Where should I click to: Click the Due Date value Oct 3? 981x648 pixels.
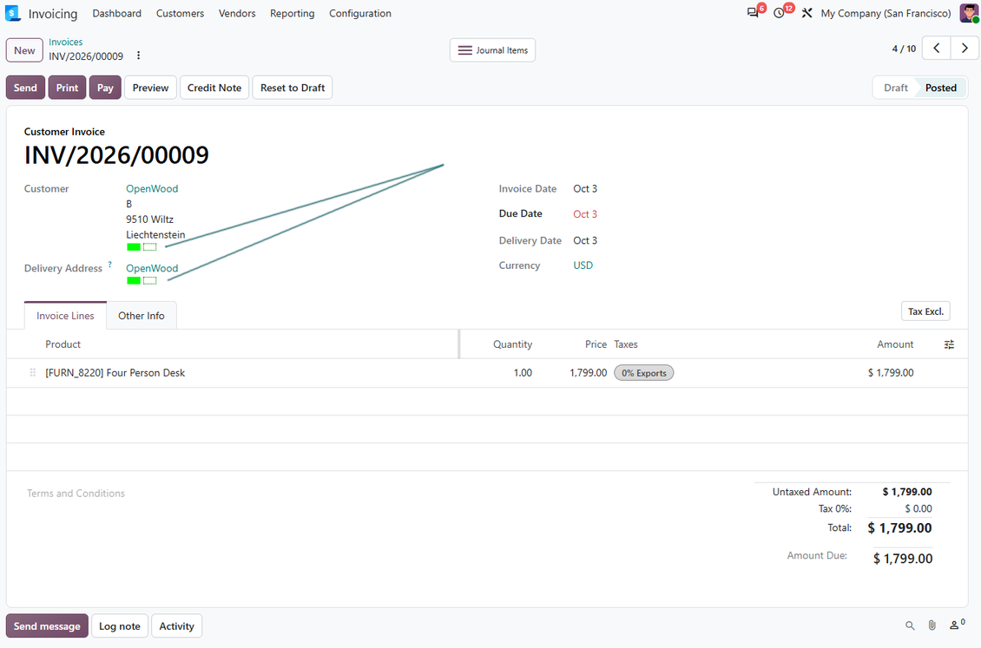pos(585,213)
